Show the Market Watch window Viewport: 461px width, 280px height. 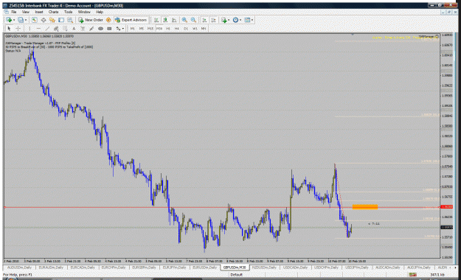click(x=35, y=20)
